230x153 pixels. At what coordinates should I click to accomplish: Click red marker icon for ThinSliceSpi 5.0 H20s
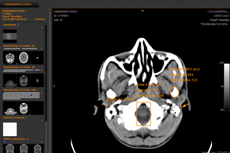tap(41, 49)
